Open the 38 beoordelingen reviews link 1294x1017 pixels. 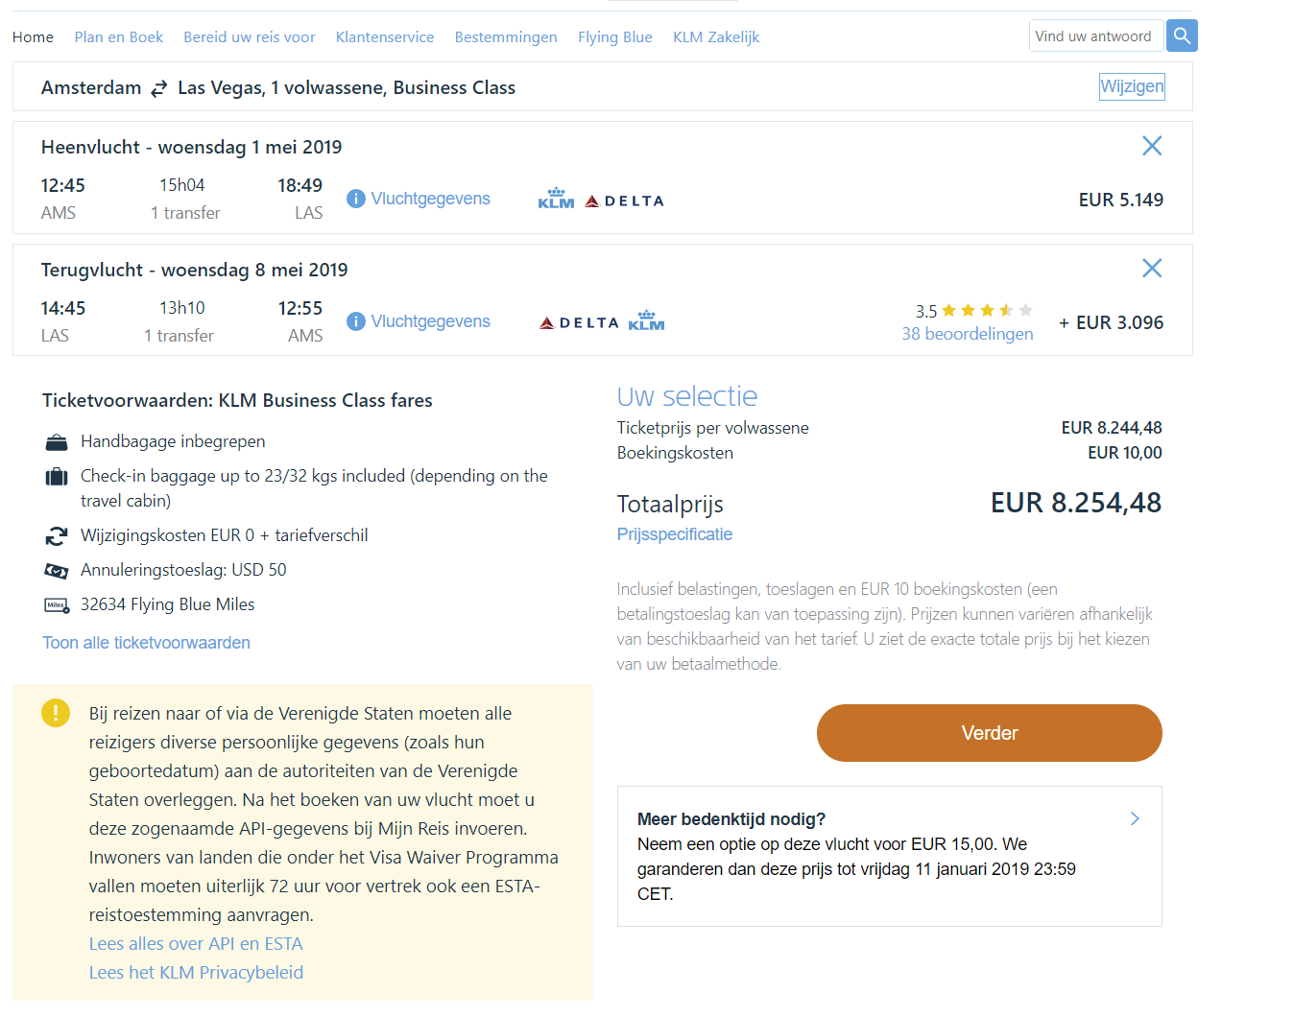(x=967, y=334)
